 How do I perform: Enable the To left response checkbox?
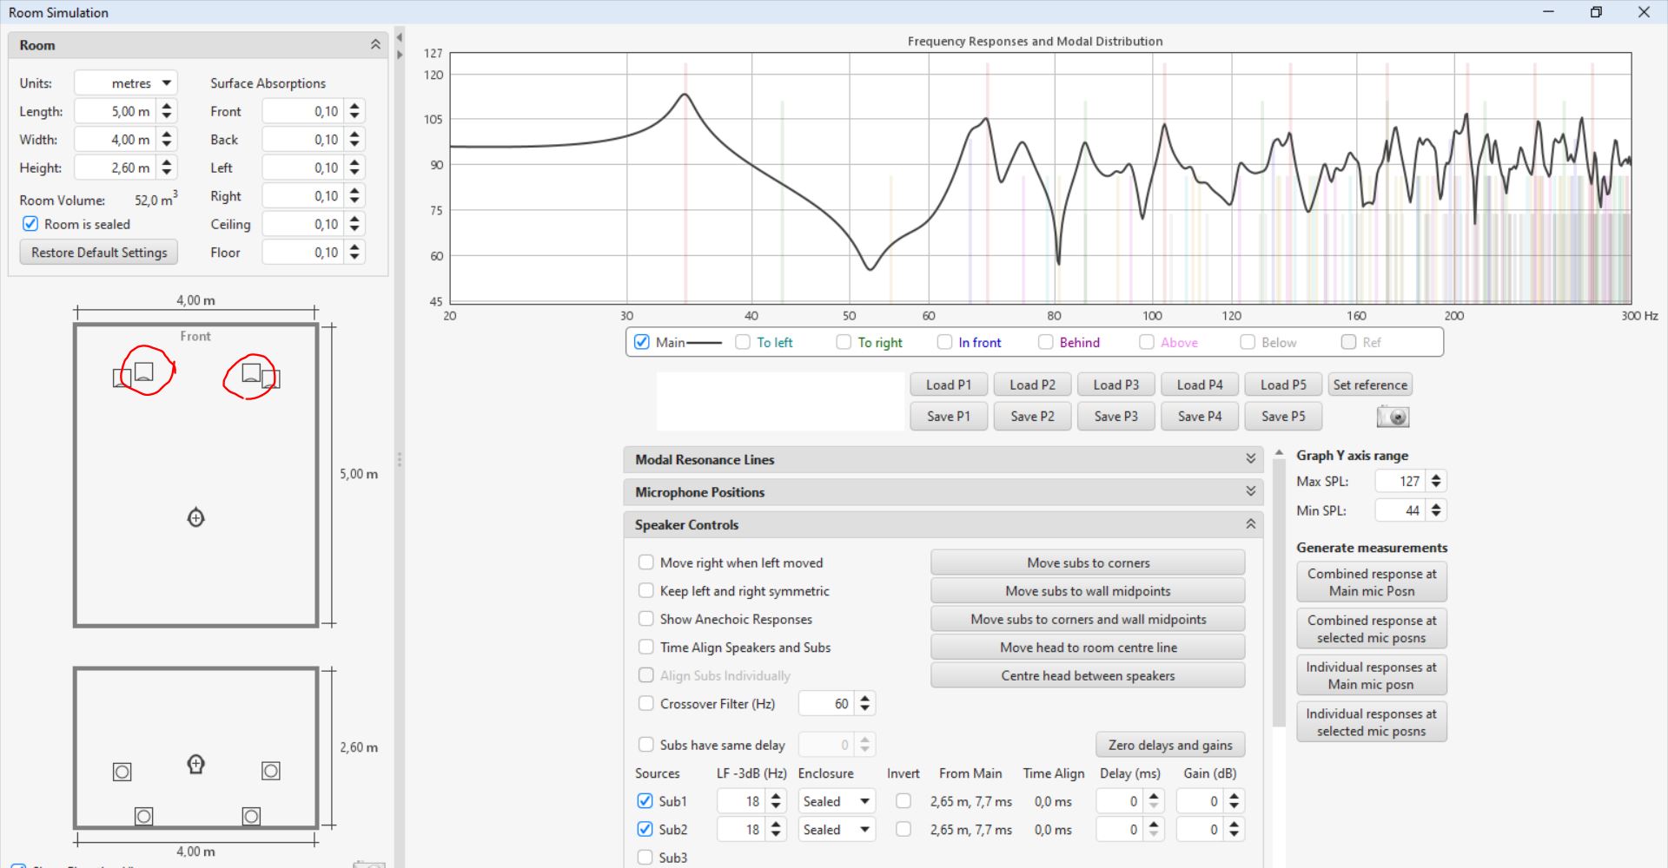coord(743,342)
